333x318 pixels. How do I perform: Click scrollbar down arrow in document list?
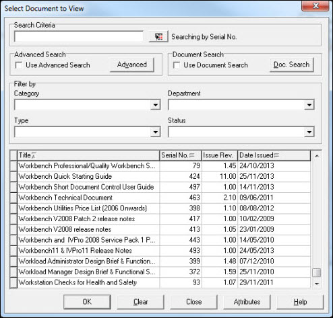[317, 284]
